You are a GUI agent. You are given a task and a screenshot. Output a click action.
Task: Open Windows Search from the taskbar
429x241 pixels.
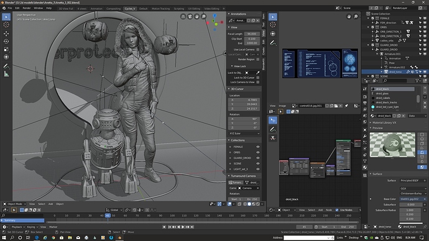coord(12,238)
